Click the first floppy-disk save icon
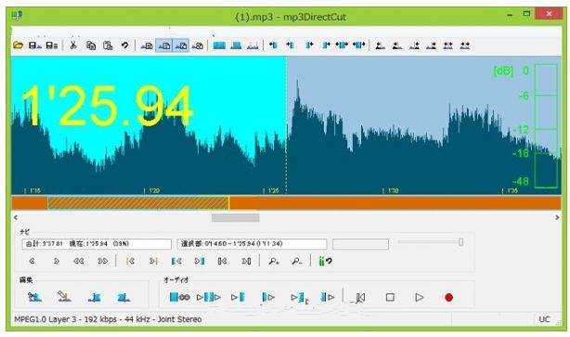 click(x=35, y=45)
